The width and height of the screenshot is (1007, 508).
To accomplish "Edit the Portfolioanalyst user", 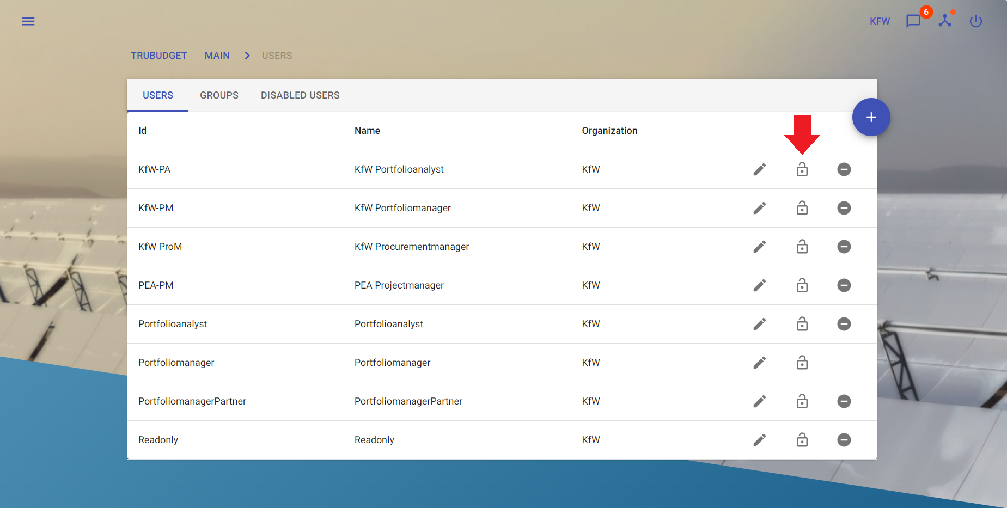I will [x=760, y=324].
